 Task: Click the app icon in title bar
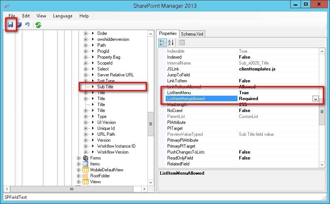[x=7, y=6]
